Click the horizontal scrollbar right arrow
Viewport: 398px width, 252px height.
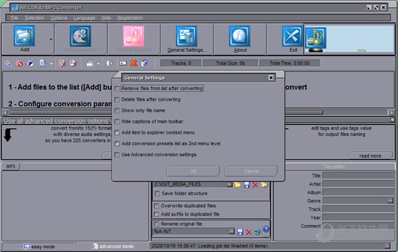[x=391, y=112]
